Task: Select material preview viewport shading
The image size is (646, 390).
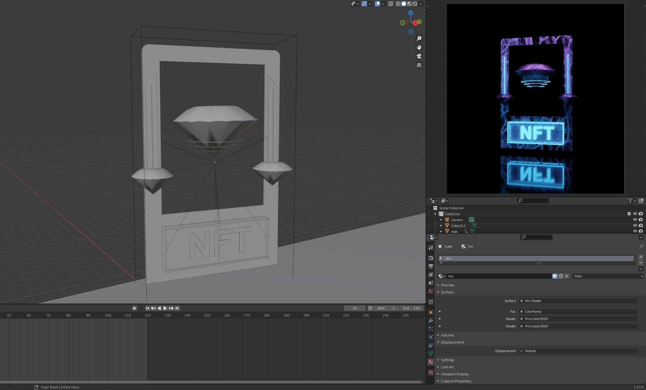Action: click(x=409, y=4)
